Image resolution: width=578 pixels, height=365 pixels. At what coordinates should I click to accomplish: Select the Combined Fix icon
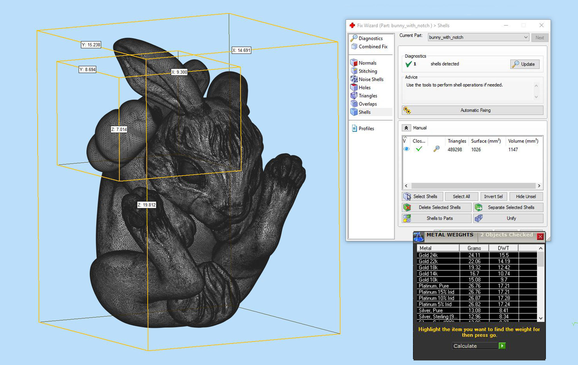(x=354, y=47)
